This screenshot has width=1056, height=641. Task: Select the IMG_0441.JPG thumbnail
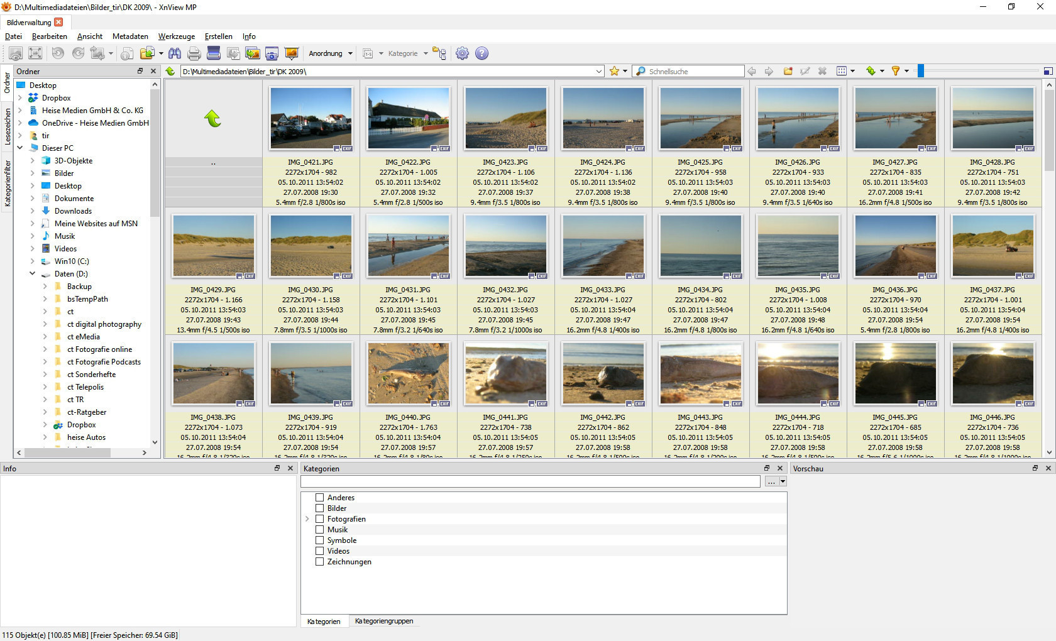point(505,374)
